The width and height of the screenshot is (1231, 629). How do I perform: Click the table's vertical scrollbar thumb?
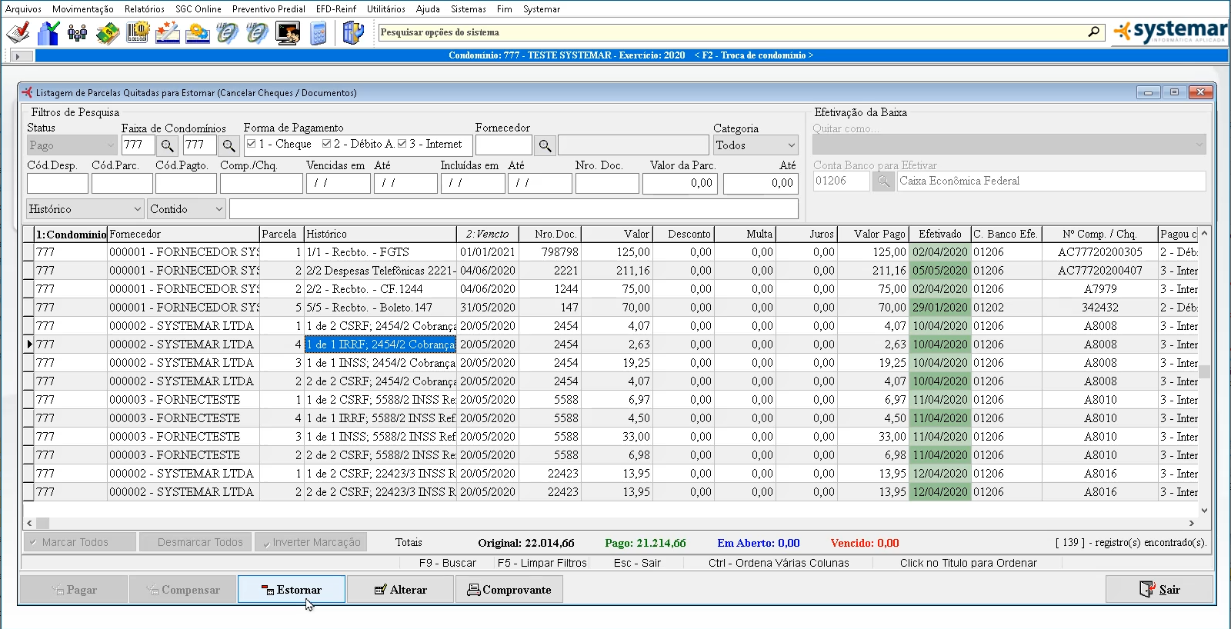coord(1204,371)
